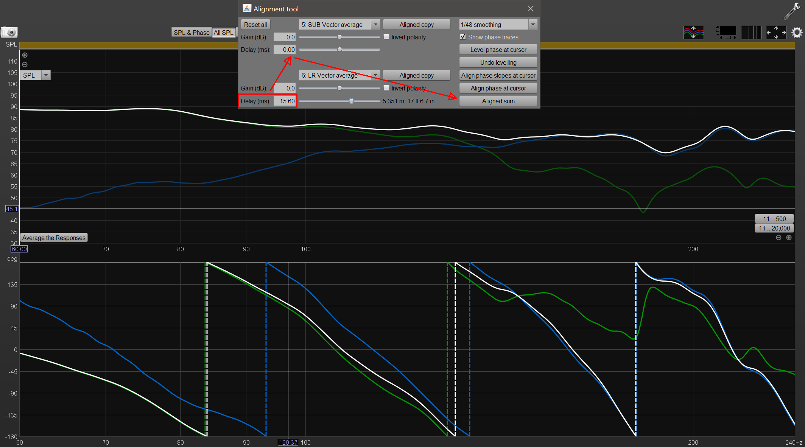Toggle Invert polarity for SUB Vector average

pos(386,37)
